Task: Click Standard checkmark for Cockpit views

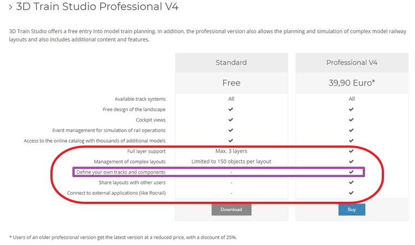Action: point(231,120)
